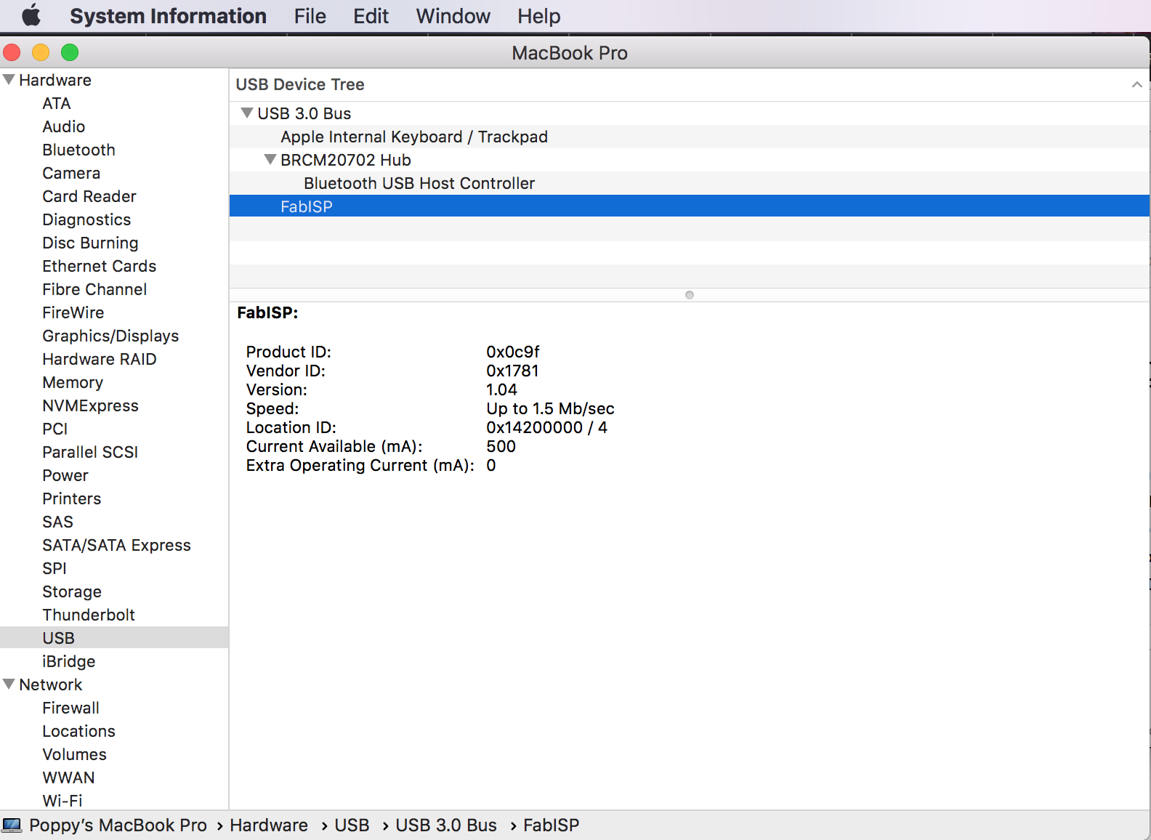Select Locations under Network
Screen dimensions: 1151x840
[79, 731]
